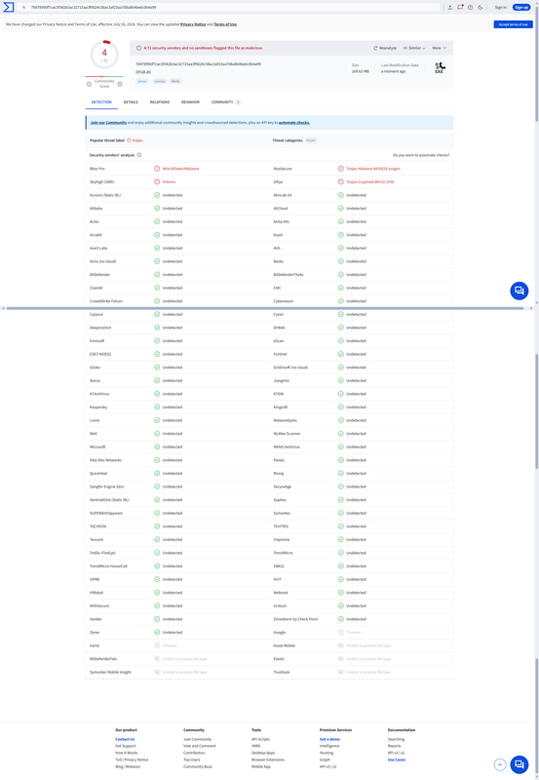The image size is (539, 780).
Task: Click Trojan.Crypmod.Win32.1930 detection text
Action: coord(370,182)
